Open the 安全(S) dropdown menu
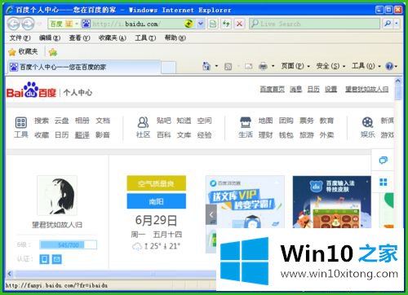Viewport: 408px width, 295px height. coord(330,66)
